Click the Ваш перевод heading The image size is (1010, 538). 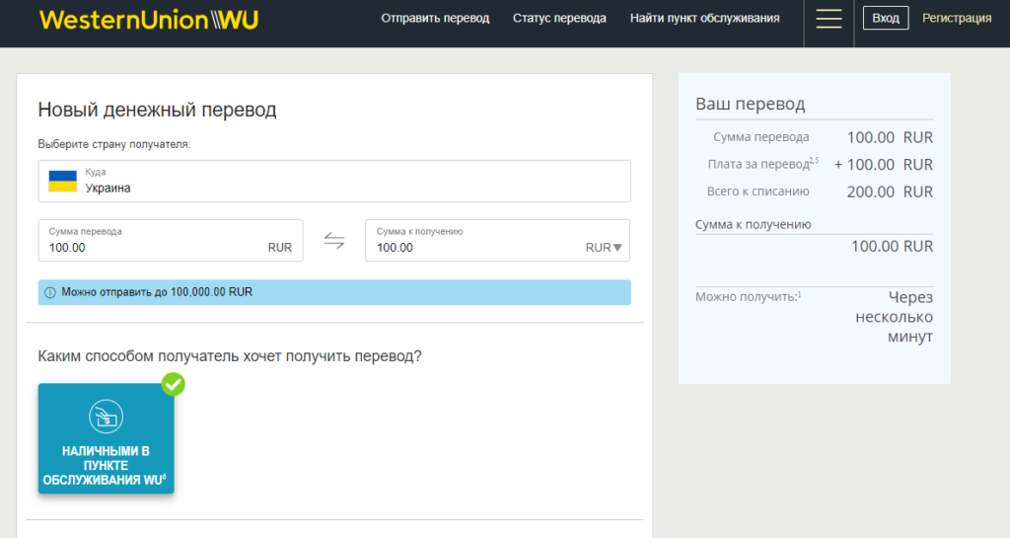click(x=750, y=104)
